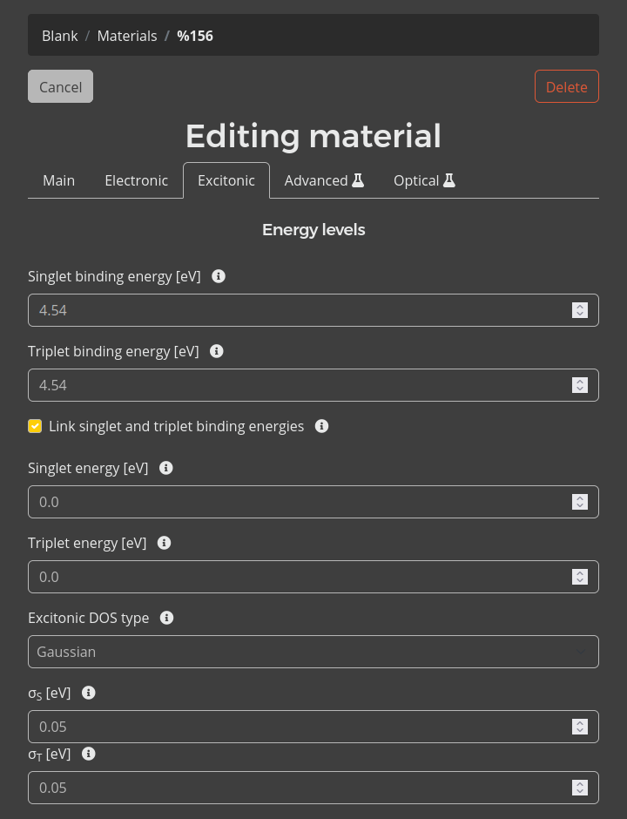Click stepper arrows on Triplet energy field
Image resolution: width=627 pixels, height=819 pixels.
(x=580, y=577)
